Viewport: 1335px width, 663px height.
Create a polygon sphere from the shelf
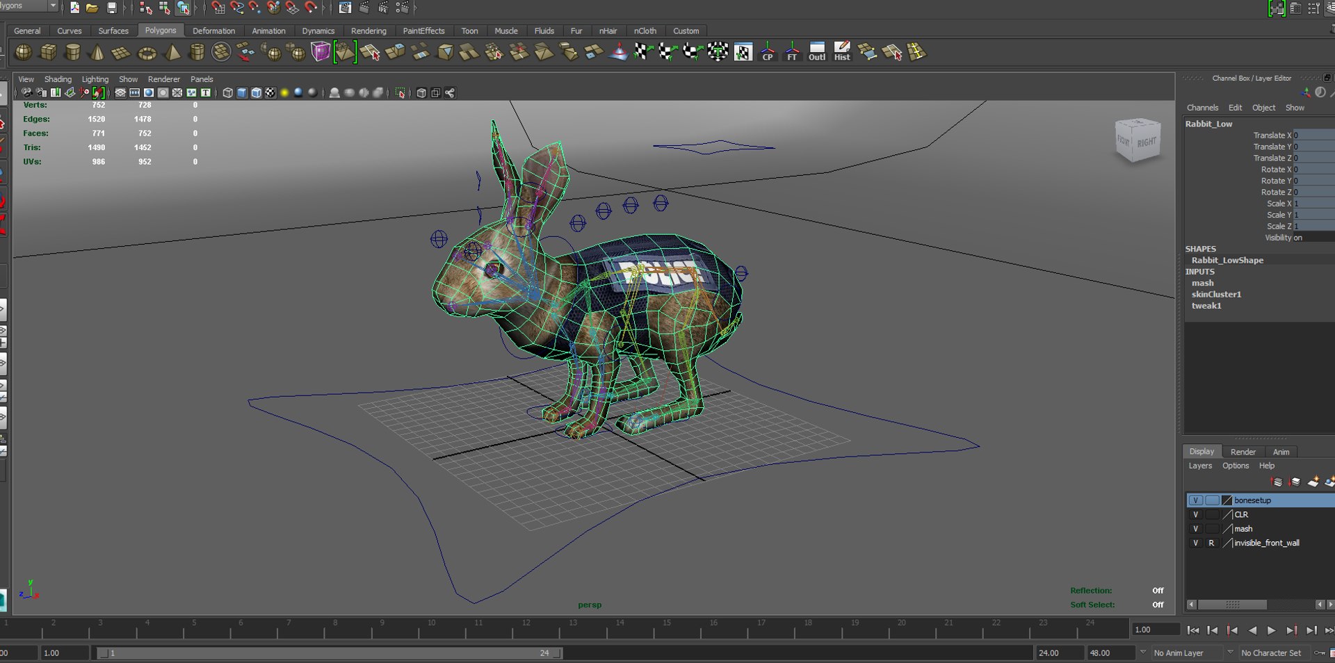24,52
